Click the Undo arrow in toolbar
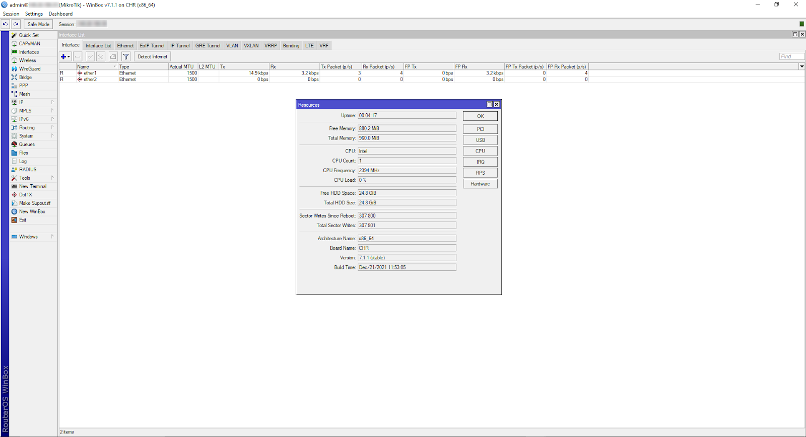 click(x=6, y=24)
